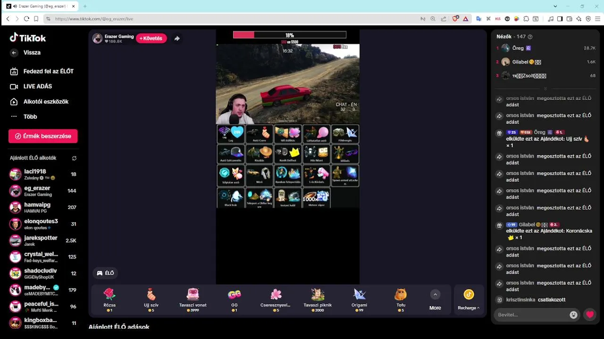Viewport: 604px width, 339px height.
Task: Open the Recharge coins menu
Action: coord(469,300)
